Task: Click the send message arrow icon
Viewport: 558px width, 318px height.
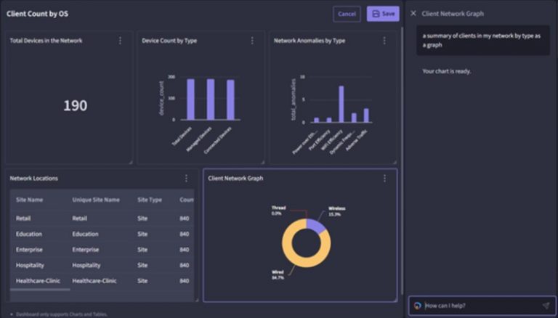Action: point(546,306)
